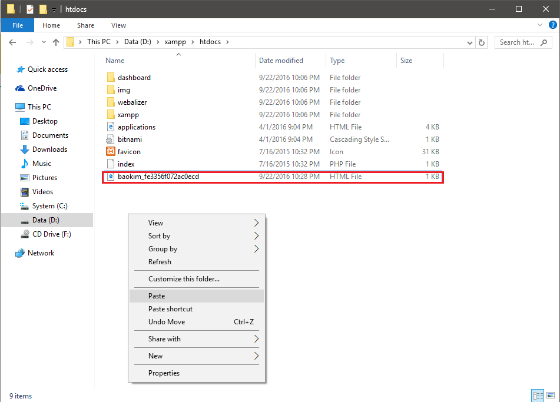Expand the ribbon chevron
560x402 pixels.
(x=539, y=25)
